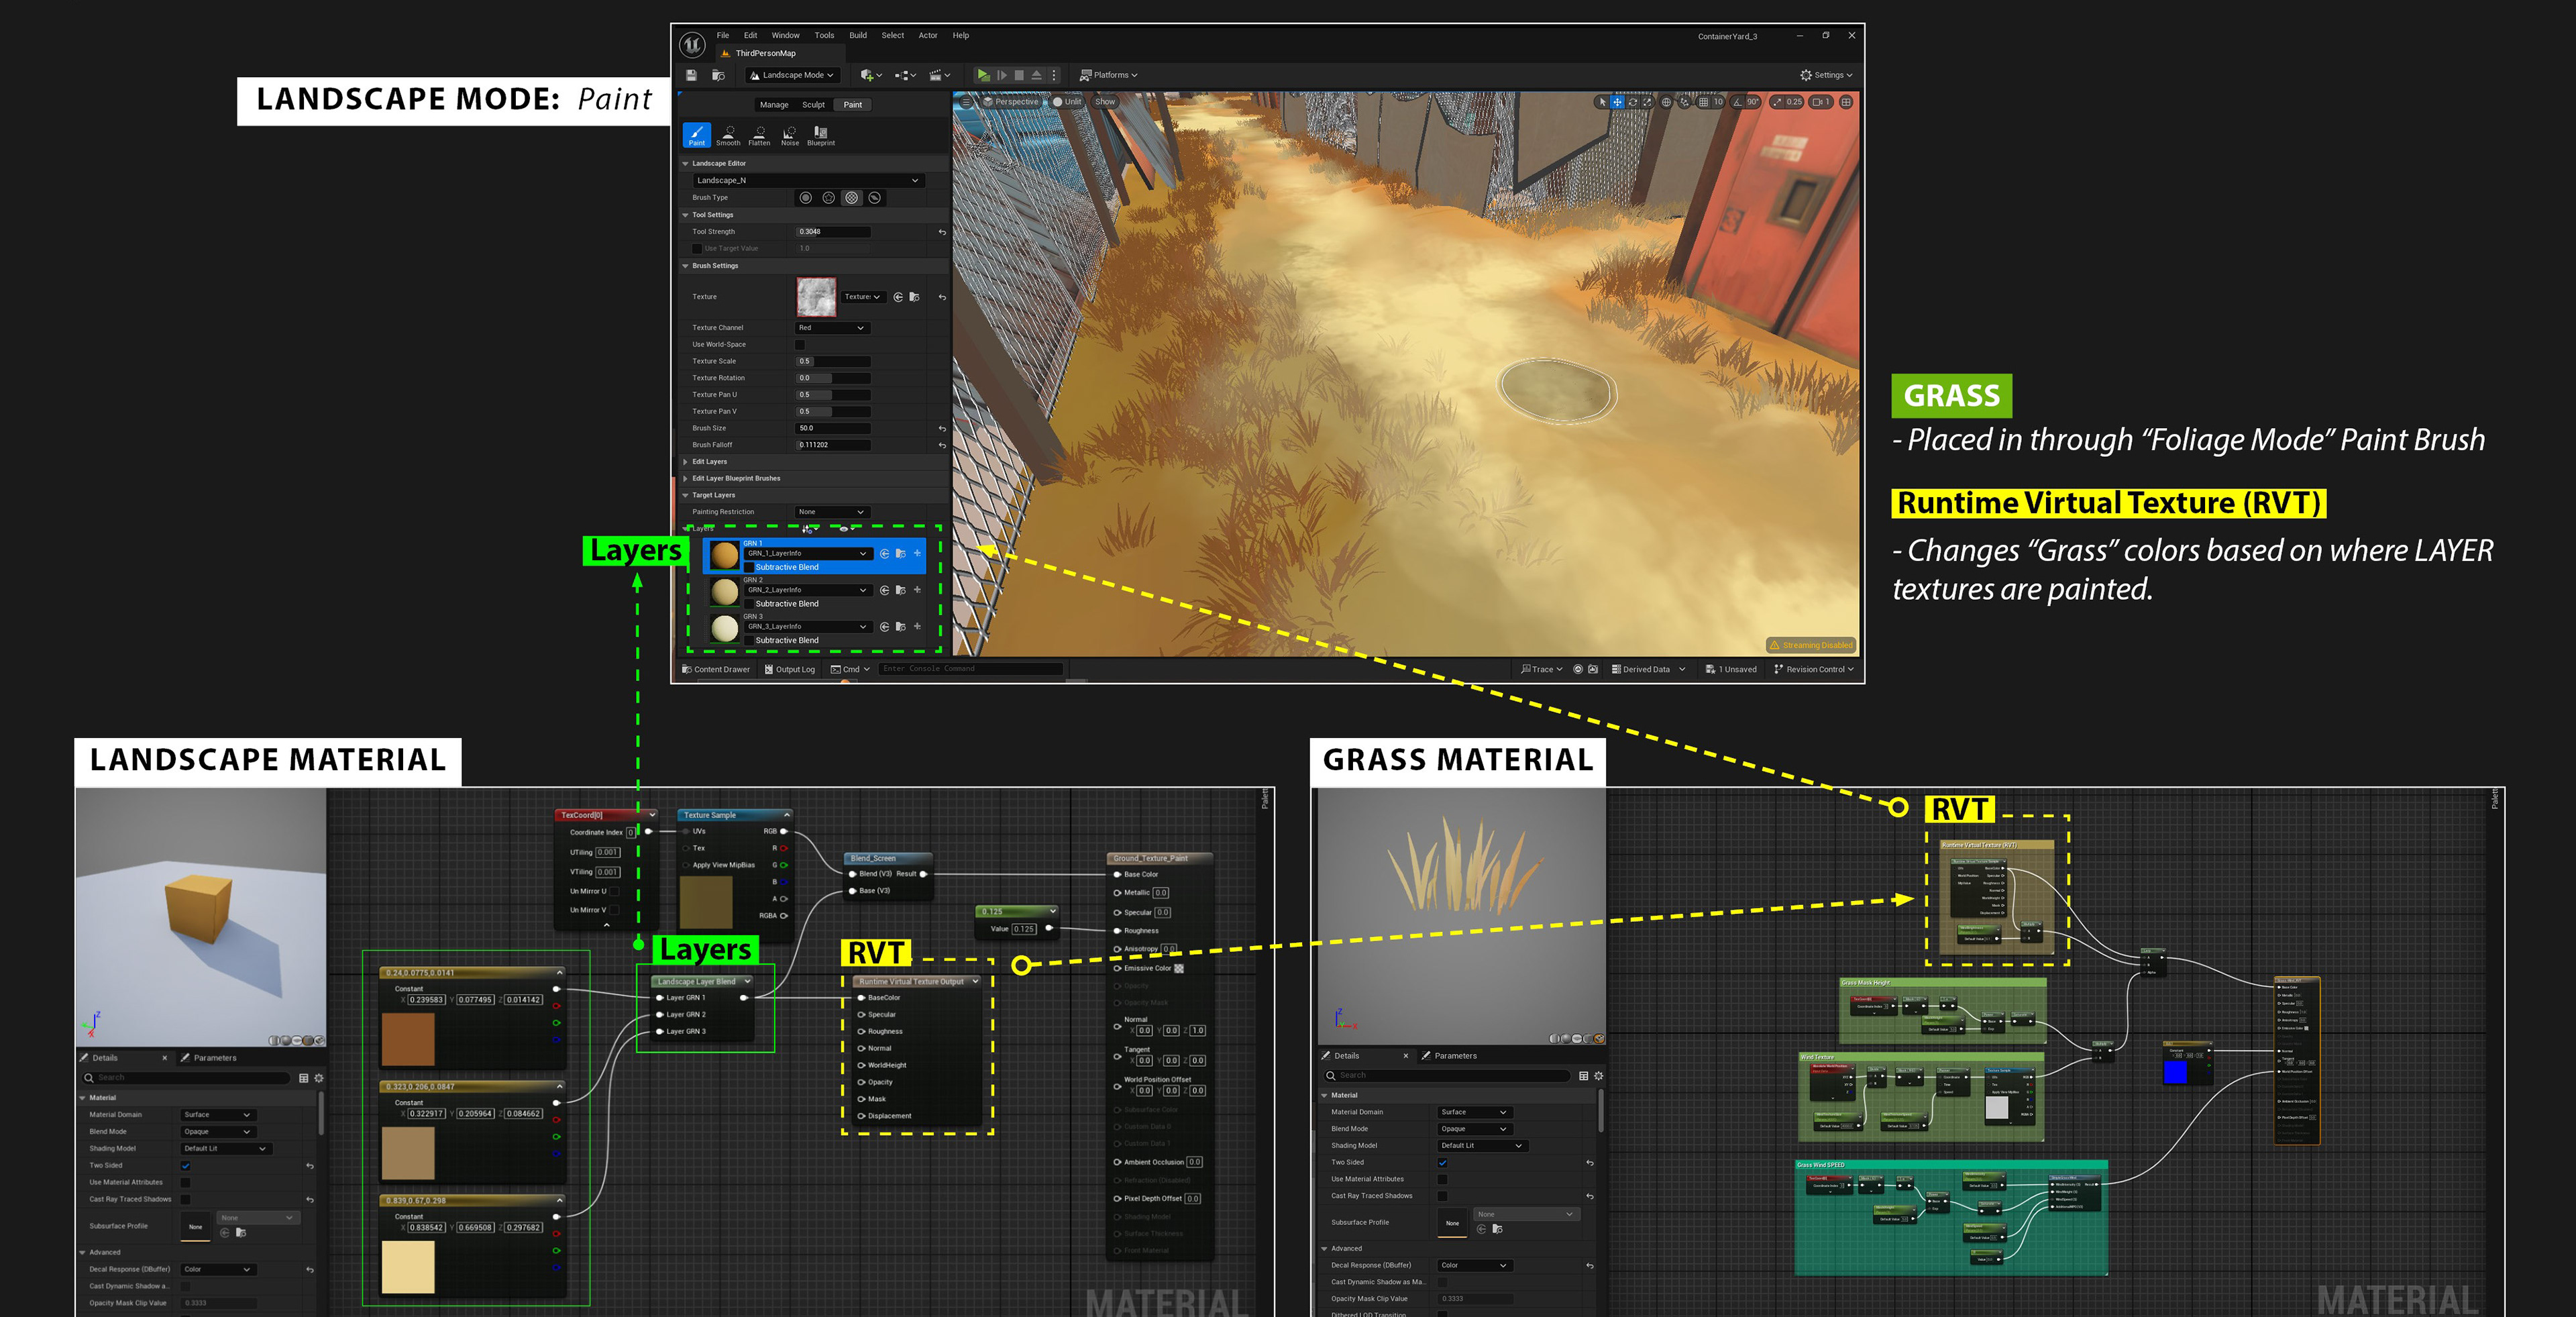This screenshot has height=1317, width=2576.
Task: Open Landscape_N selection dropdown
Action: pos(808,181)
